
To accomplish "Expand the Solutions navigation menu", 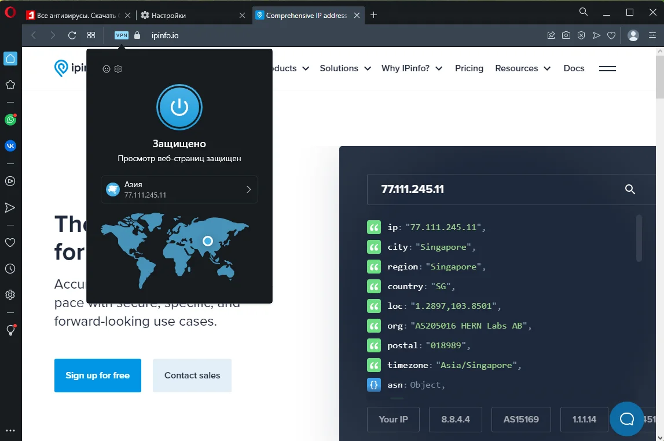I will click(346, 68).
